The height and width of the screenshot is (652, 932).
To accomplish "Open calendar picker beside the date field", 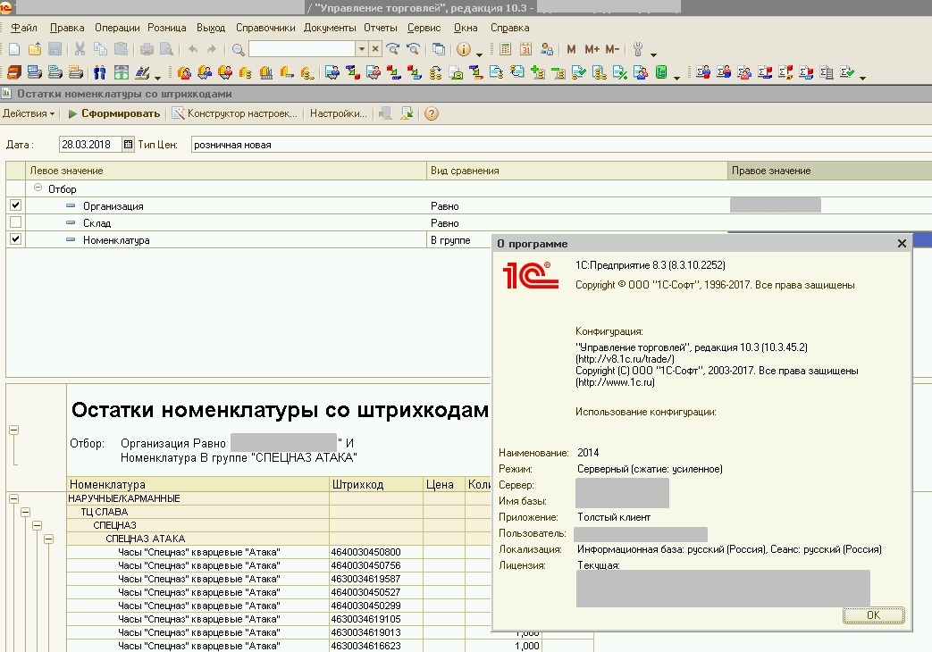I will click(128, 145).
